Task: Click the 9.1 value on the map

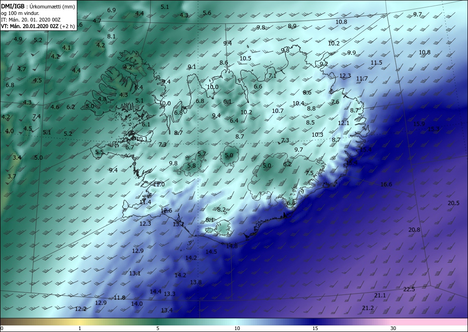Action: 192,67
